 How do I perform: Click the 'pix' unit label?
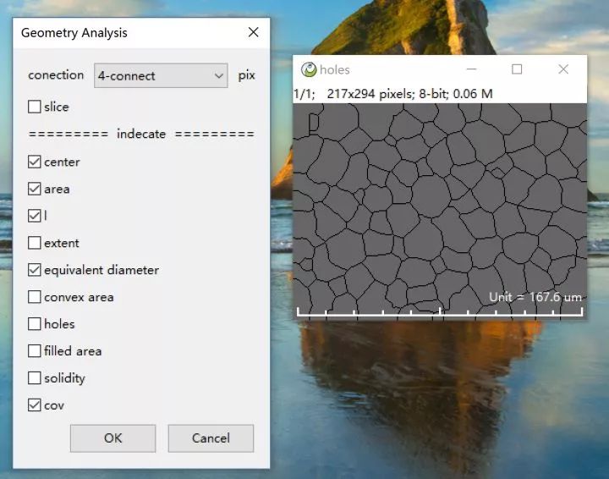pyautogui.click(x=247, y=75)
